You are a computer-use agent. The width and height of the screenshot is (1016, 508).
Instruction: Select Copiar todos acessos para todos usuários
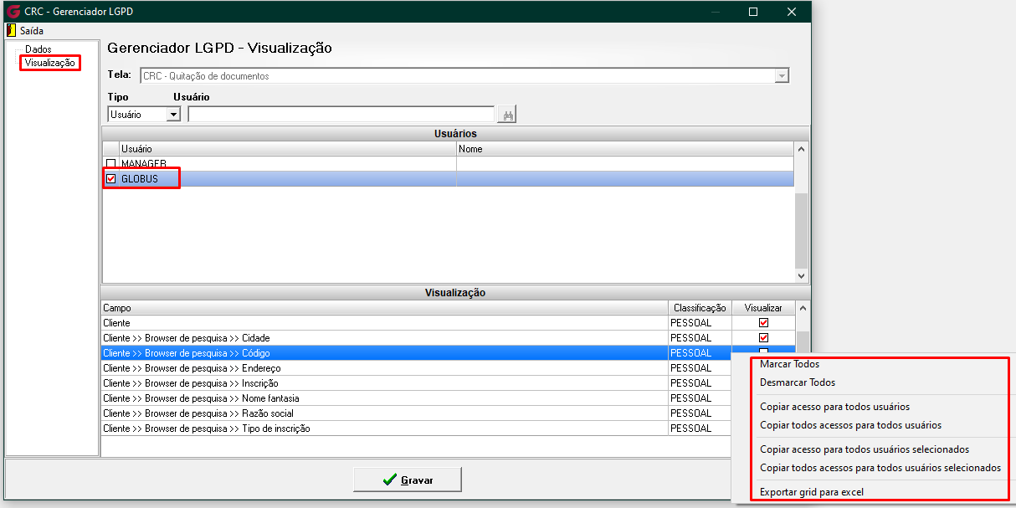(850, 425)
